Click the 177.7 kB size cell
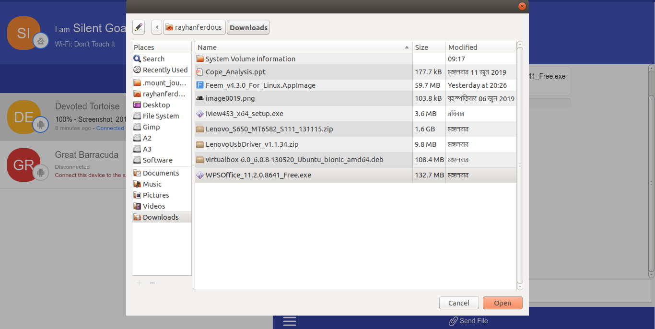The image size is (655, 329). coord(429,72)
